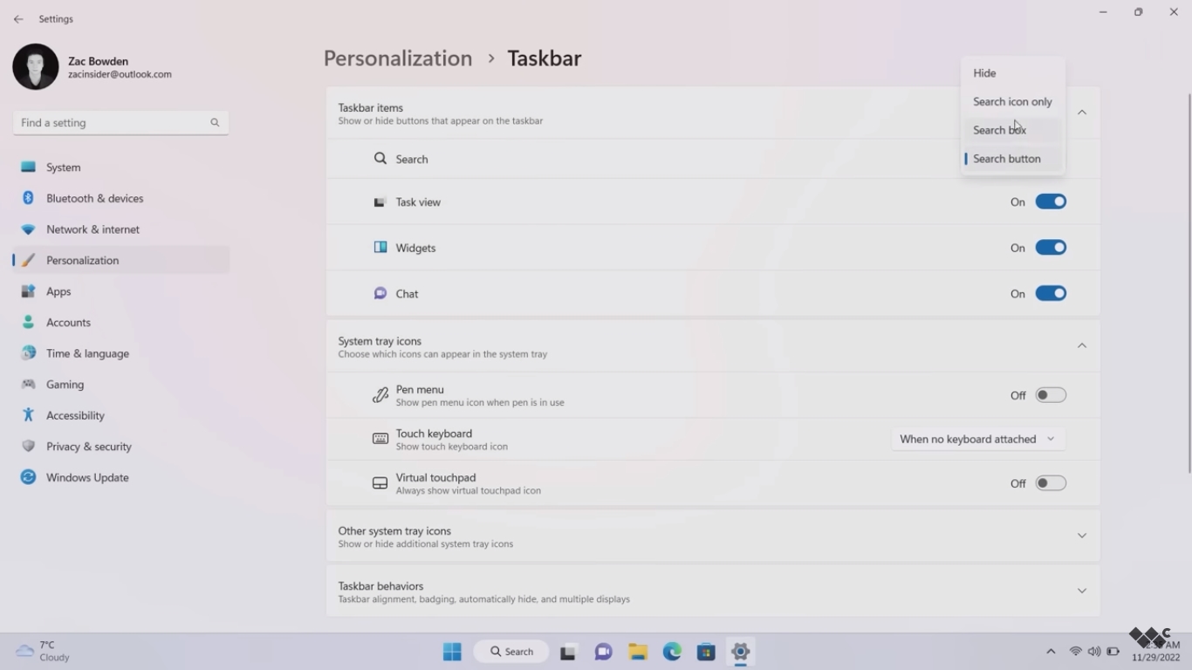This screenshot has width=1192, height=670.
Task: Expand Other system tray icons section
Action: 1081,536
